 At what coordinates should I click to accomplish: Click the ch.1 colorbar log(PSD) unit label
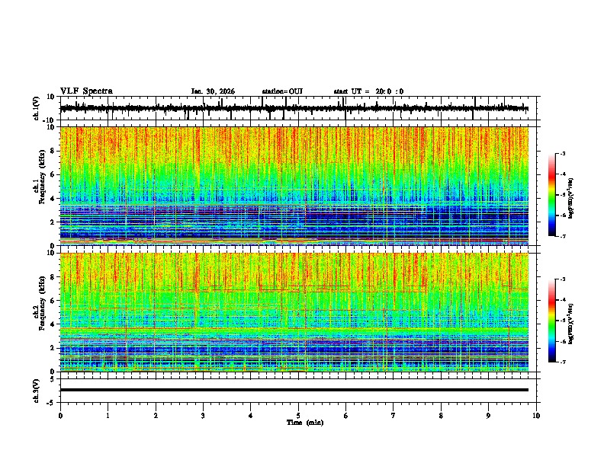tap(571, 198)
